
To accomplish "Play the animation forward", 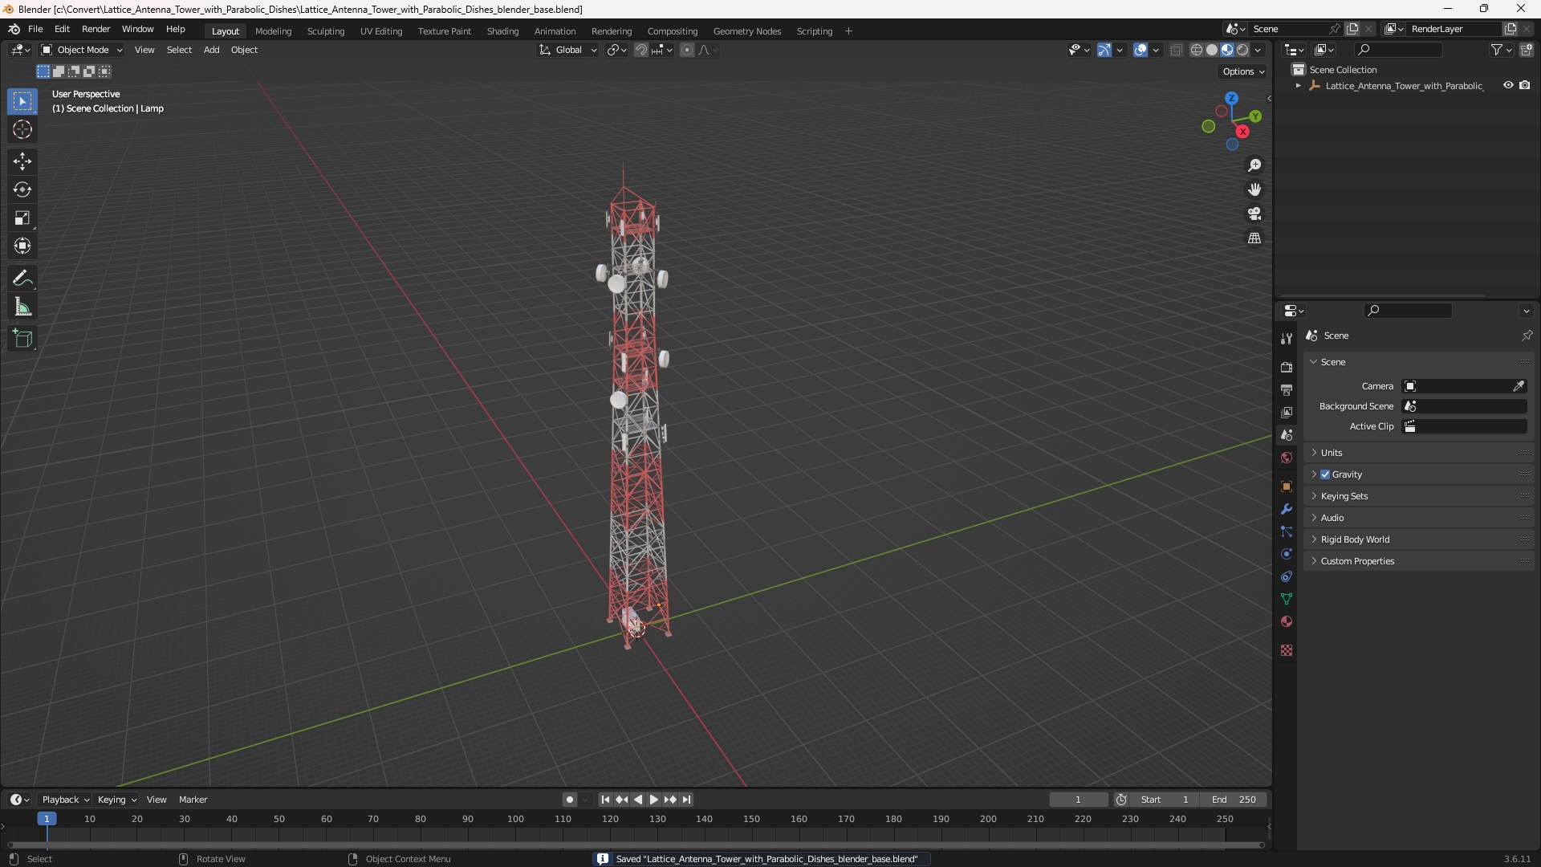I will pyautogui.click(x=654, y=800).
